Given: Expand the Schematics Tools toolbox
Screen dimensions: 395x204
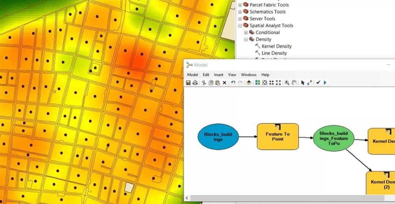Looking at the screenshot, I should tap(240, 12).
